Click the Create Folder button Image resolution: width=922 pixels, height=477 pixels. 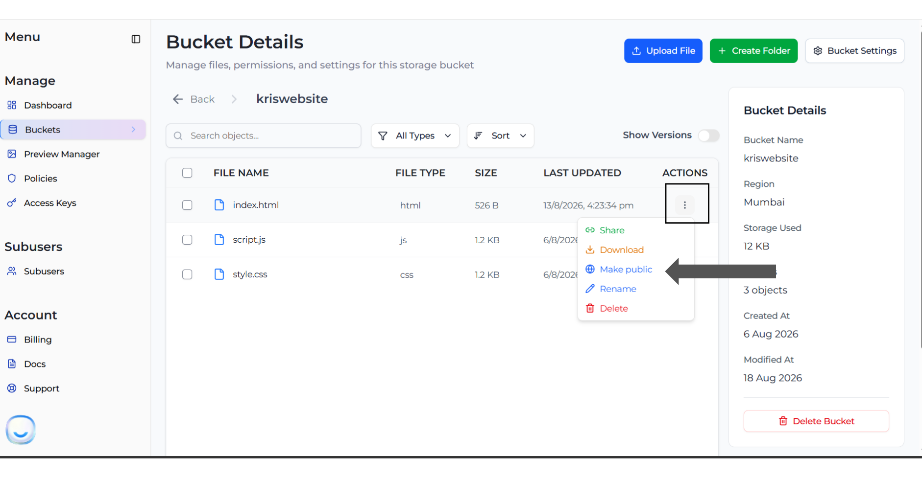click(753, 51)
